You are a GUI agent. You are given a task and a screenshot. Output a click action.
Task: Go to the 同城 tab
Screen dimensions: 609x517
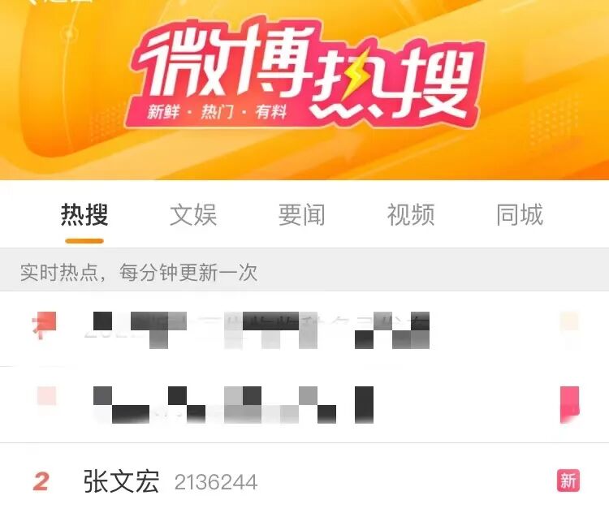pyautogui.click(x=520, y=214)
